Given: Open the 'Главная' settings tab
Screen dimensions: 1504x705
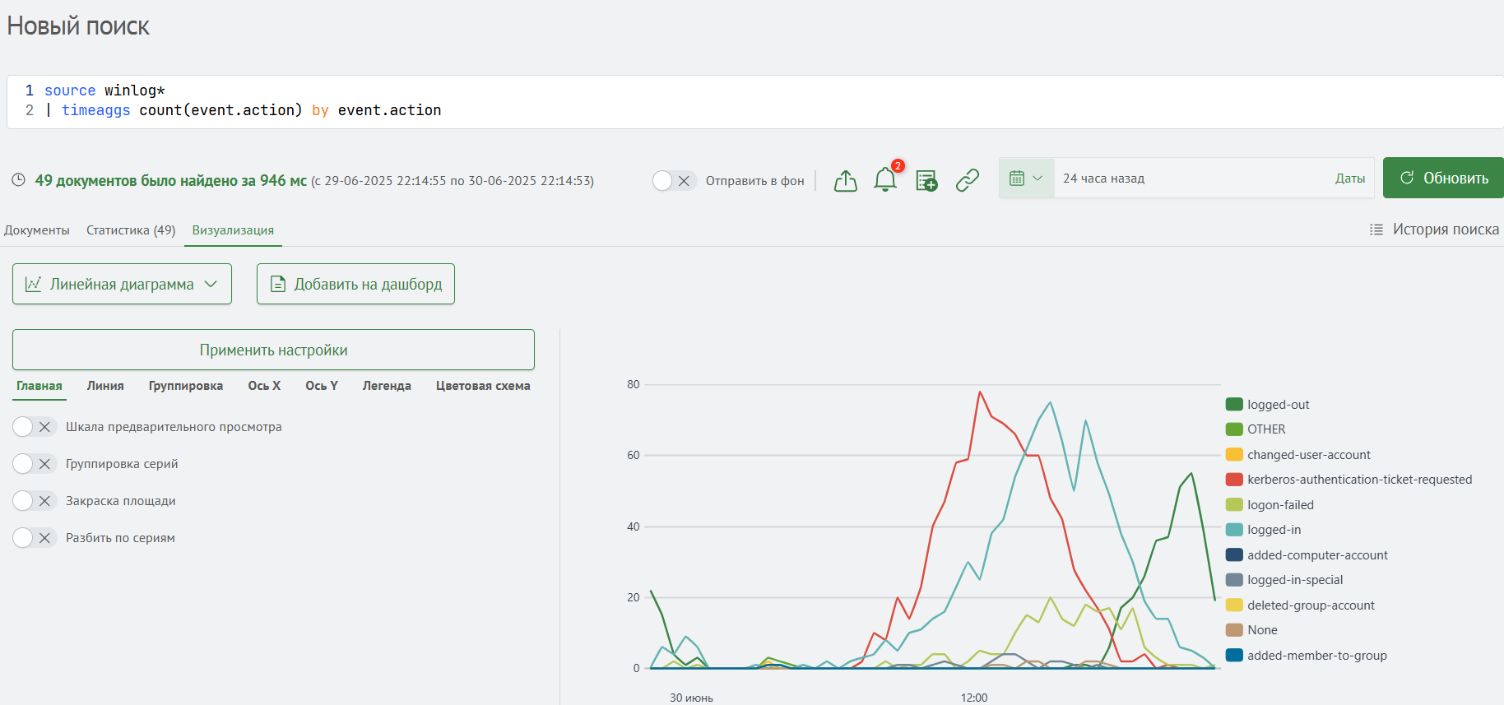Looking at the screenshot, I should [39, 386].
